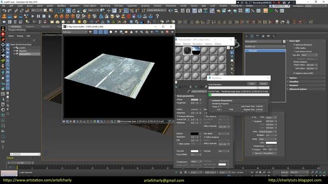Click Cancel in Rendering dialog
The width and height of the screenshot is (328, 184).
pos(263,84)
